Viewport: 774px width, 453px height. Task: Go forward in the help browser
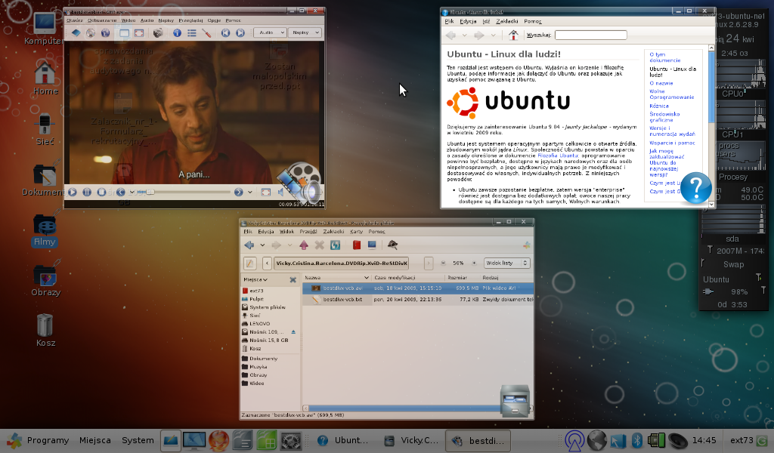(x=478, y=35)
